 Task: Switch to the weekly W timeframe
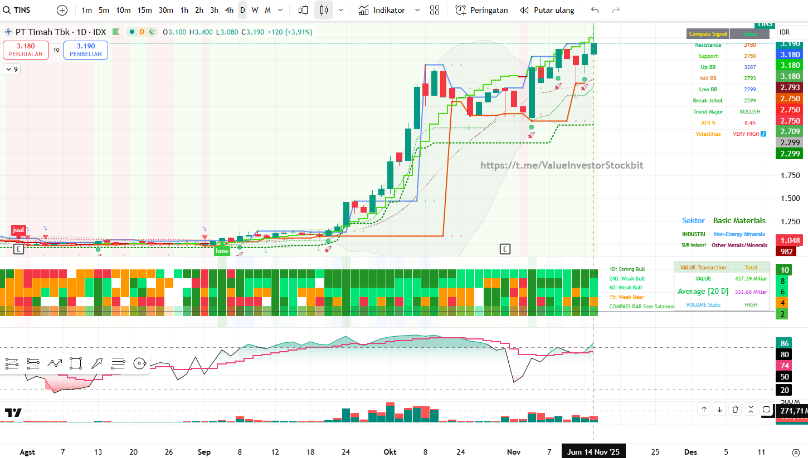click(255, 10)
